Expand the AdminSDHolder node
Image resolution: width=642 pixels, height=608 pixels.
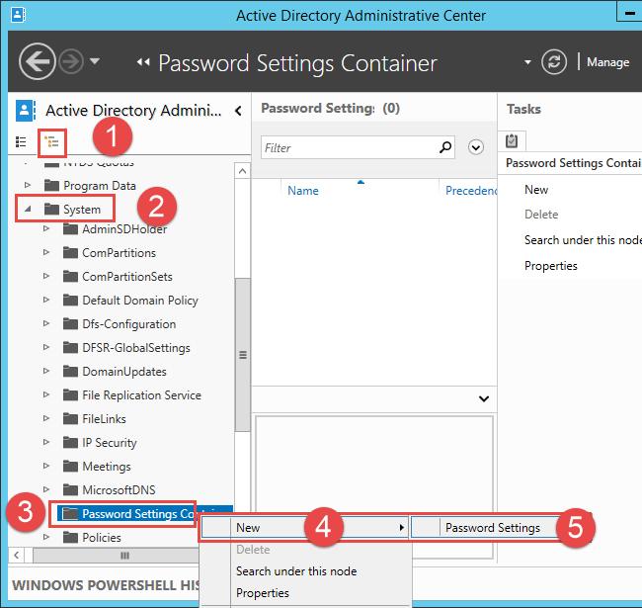[45, 228]
